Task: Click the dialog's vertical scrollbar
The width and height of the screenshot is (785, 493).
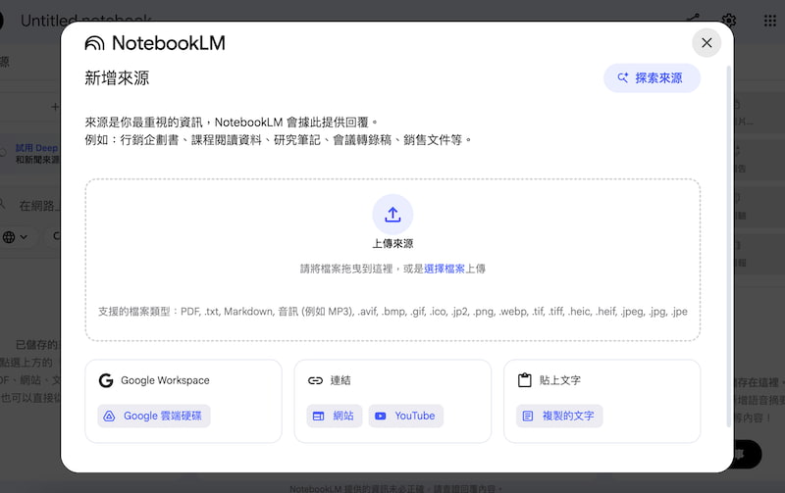Action: [728, 246]
